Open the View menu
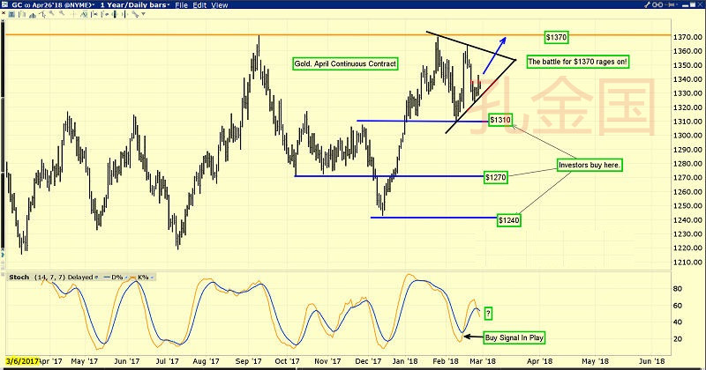Viewport: 706px width, 370px height. (x=219, y=5)
